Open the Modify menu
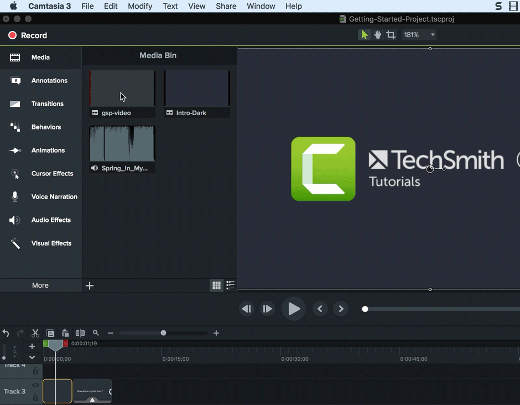Viewport: 520px width, 405px height. tap(140, 6)
